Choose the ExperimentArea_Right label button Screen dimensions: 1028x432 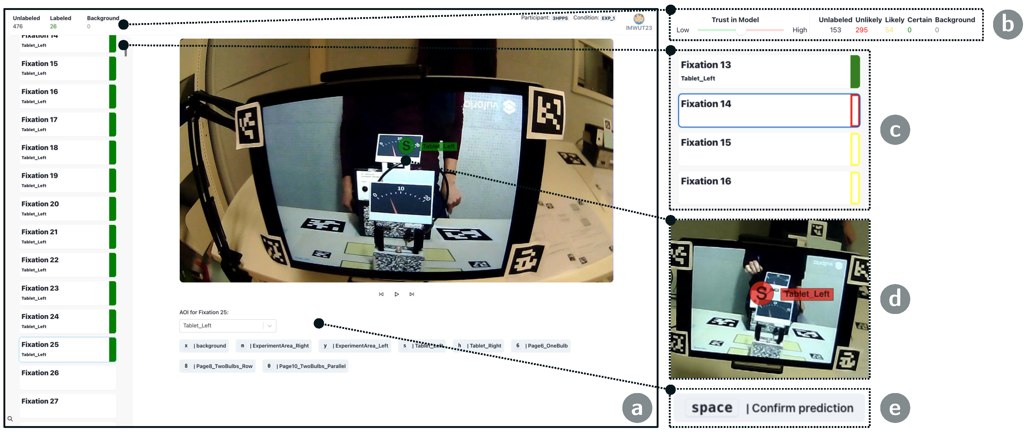point(274,345)
